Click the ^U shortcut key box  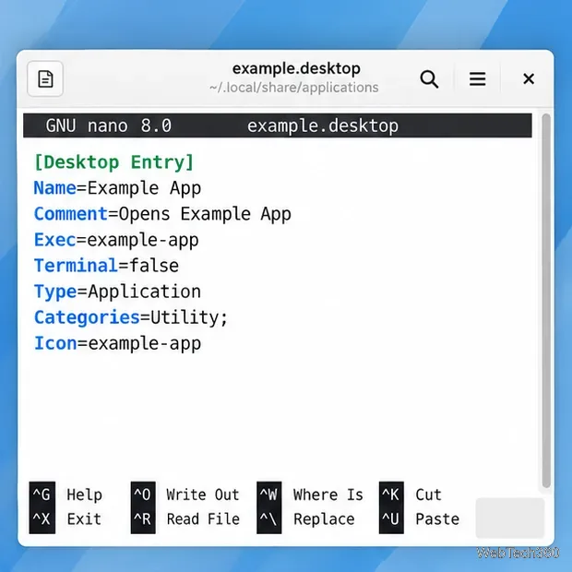tap(391, 520)
